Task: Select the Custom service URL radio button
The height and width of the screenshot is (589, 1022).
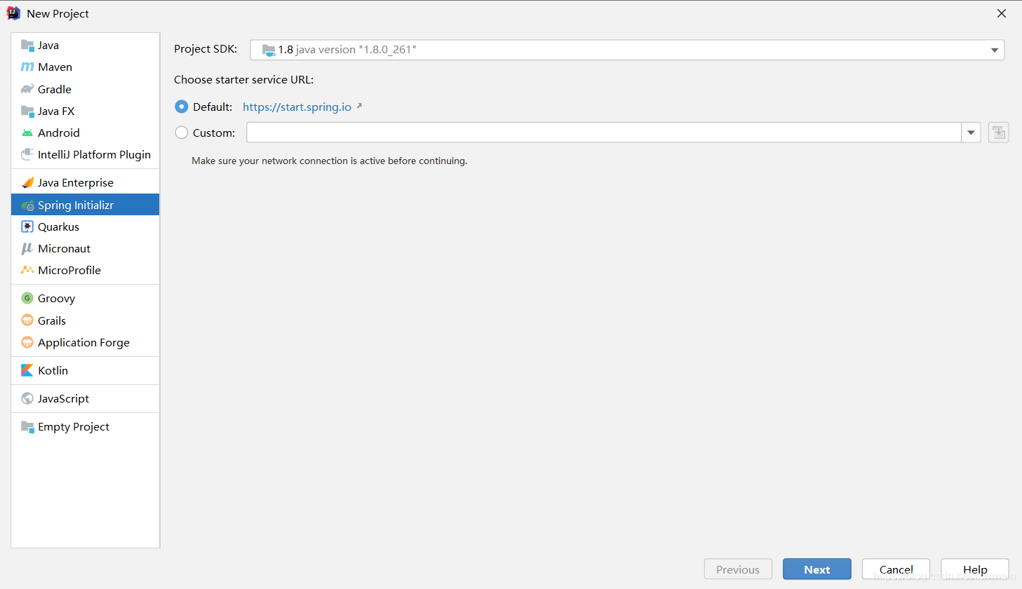Action: click(182, 133)
